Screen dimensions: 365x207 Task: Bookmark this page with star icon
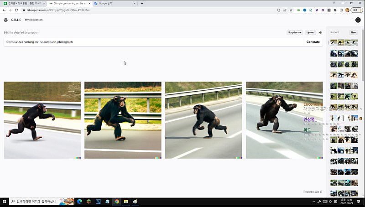tap(291, 10)
